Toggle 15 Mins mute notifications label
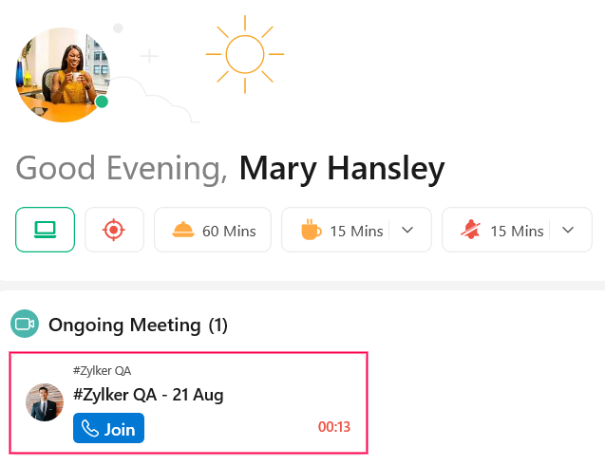605x465 pixels. (516, 231)
